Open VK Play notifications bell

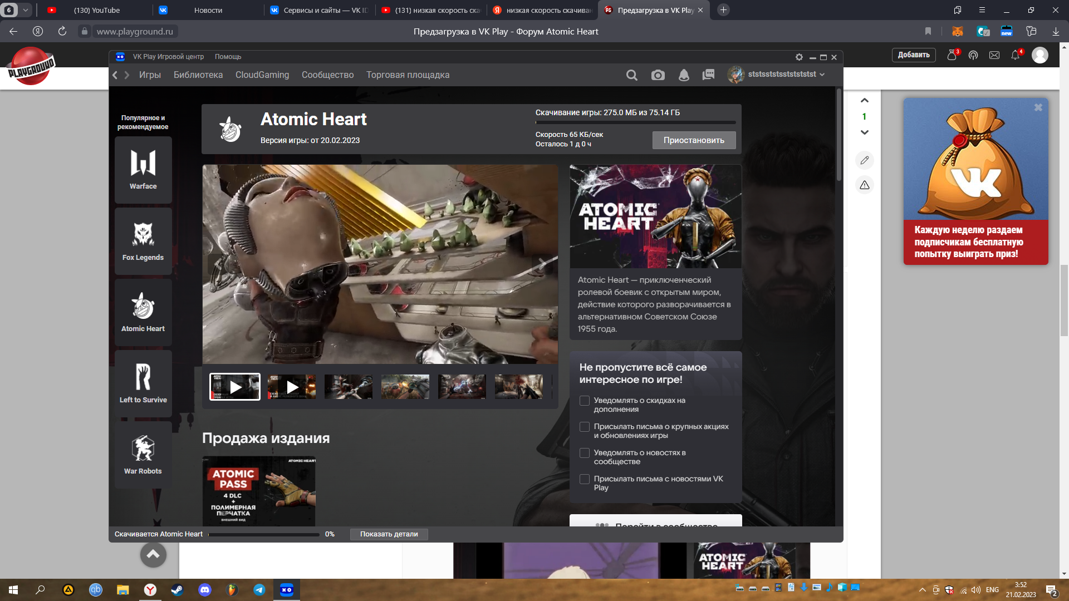(x=684, y=75)
